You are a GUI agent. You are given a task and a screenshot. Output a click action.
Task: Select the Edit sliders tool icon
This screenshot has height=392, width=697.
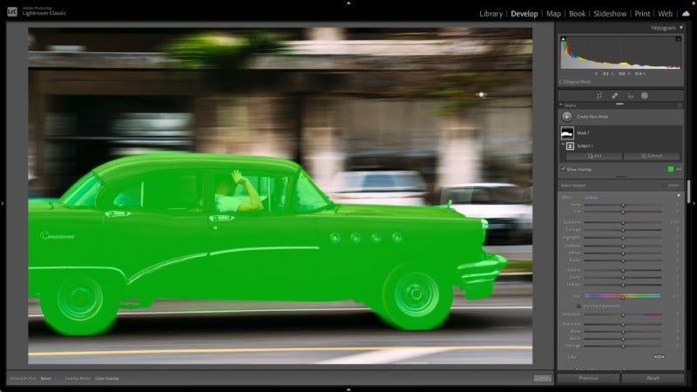pyautogui.click(x=600, y=96)
